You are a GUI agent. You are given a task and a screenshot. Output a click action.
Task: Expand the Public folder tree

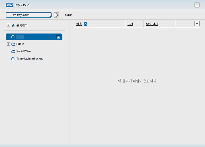click(x=9, y=44)
